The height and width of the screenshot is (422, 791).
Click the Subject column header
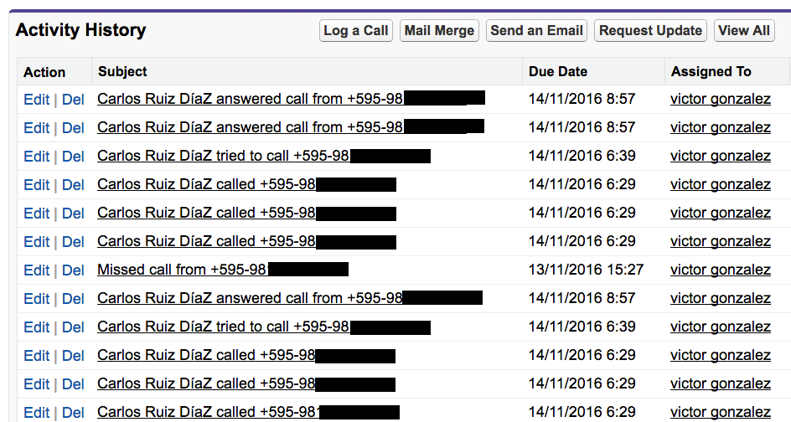tap(122, 72)
